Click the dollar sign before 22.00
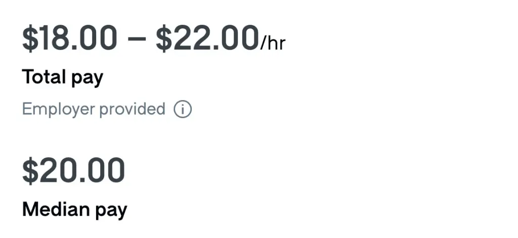The image size is (518, 238). pyautogui.click(x=164, y=38)
